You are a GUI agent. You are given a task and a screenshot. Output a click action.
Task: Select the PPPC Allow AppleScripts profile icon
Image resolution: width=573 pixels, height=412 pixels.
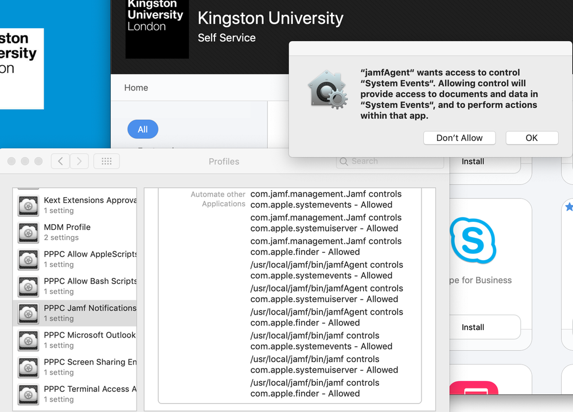(29, 260)
